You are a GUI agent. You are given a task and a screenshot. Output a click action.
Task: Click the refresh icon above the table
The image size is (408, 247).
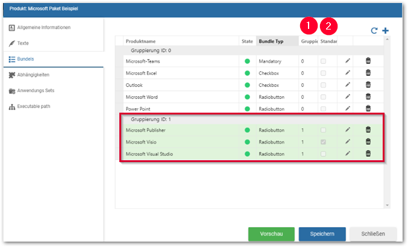click(374, 31)
